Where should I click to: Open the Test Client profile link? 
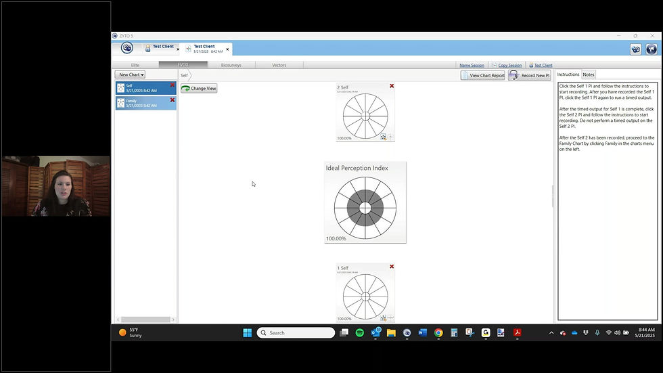(x=543, y=65)
